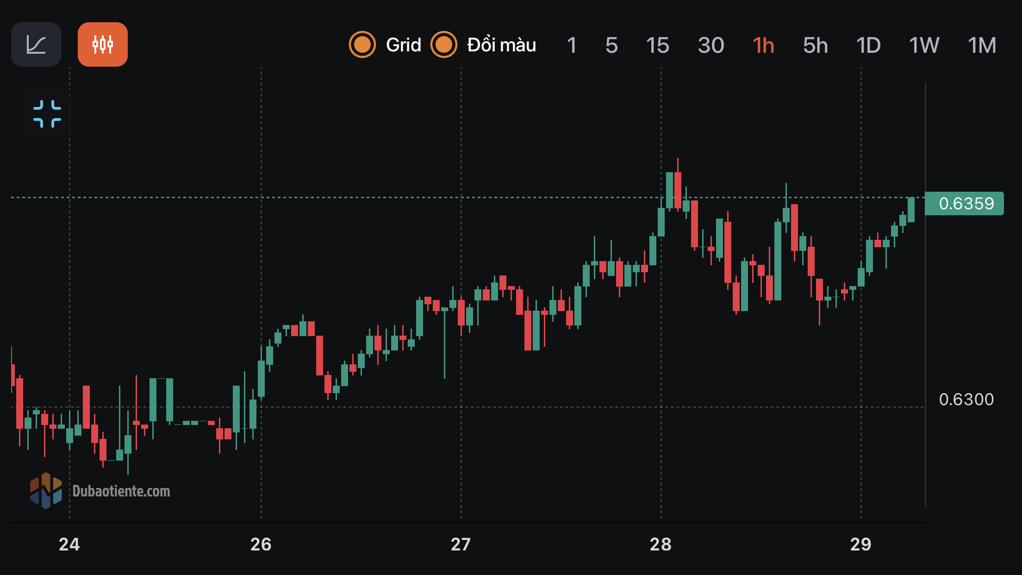Image resolution: width=1022 pixels, height=575 pixels.
Task: Select the 1h timeframe
Action: pyautogui.click(x=763, y=45)
